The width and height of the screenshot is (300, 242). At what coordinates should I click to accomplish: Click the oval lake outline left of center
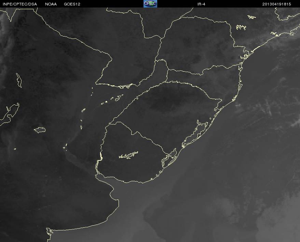(x=40, y=130)
